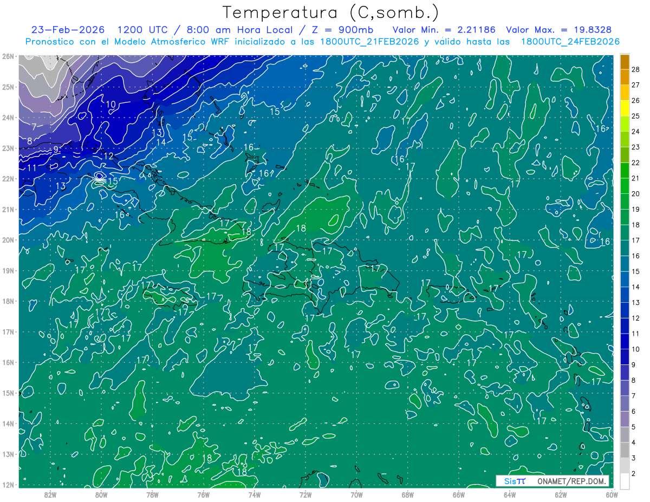650x502 pixels.
Task: Click the 62W longitude axis label
Action: coord(561,494)
